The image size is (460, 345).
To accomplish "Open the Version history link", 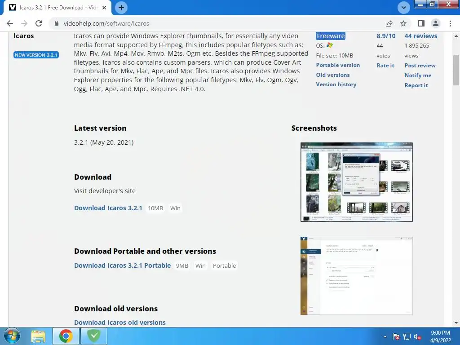I will (x=336, y=84).
